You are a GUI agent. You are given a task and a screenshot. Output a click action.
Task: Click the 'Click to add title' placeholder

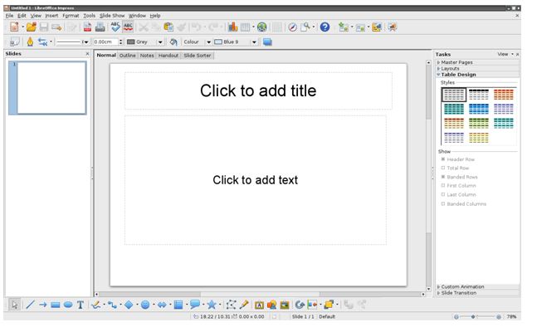coord(258,90)
